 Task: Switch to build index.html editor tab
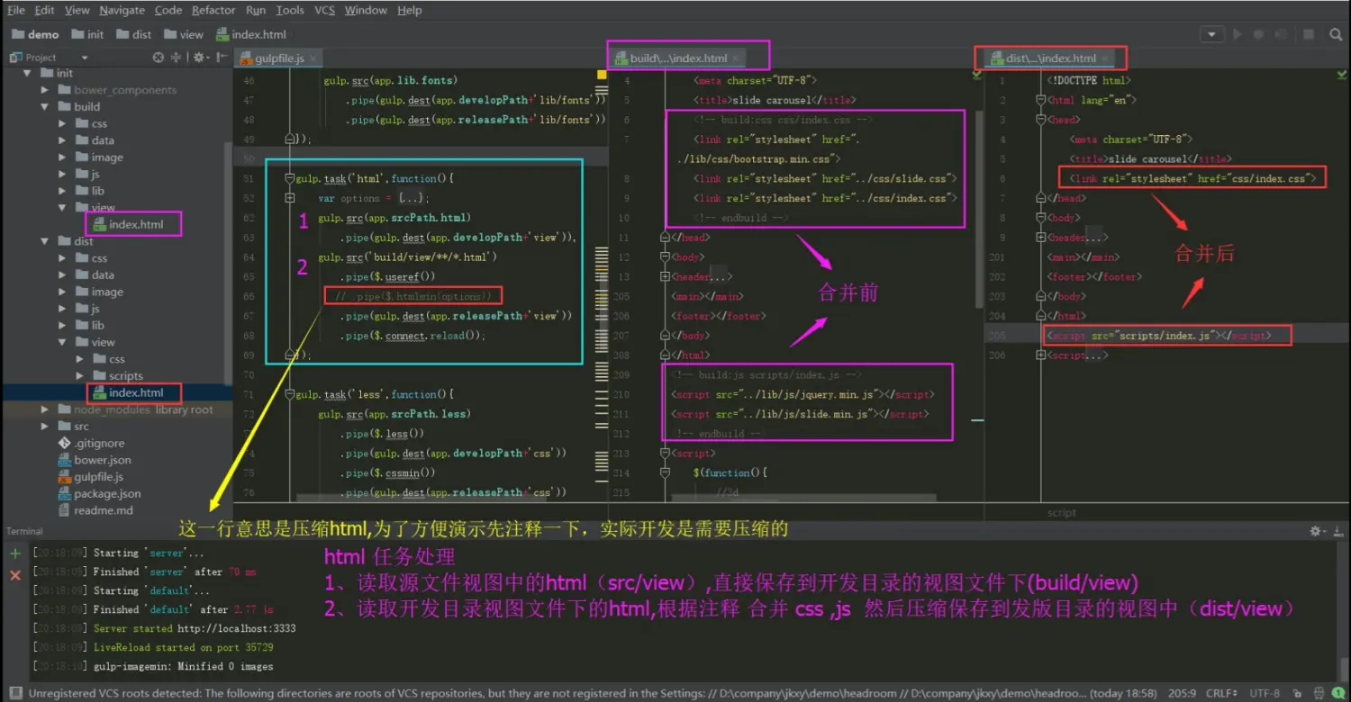point(678,58)
